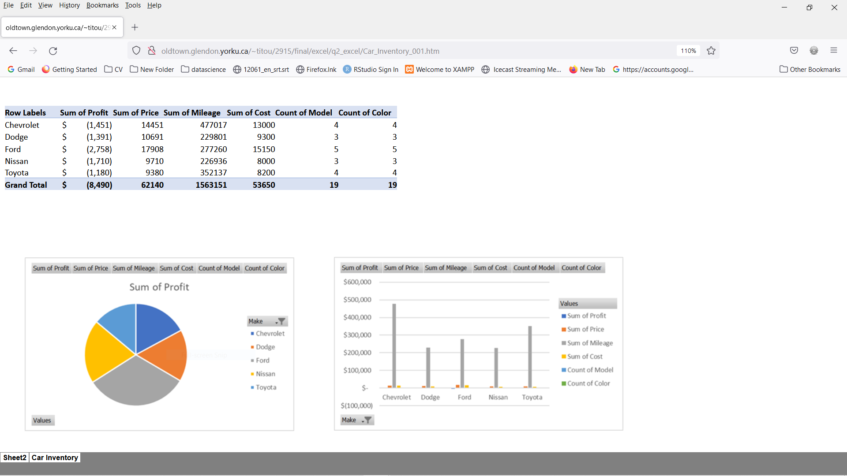This screenshot has width=847, height=476.
Task: Switch to the Car Inventory sheet tab
Action: 55,457
